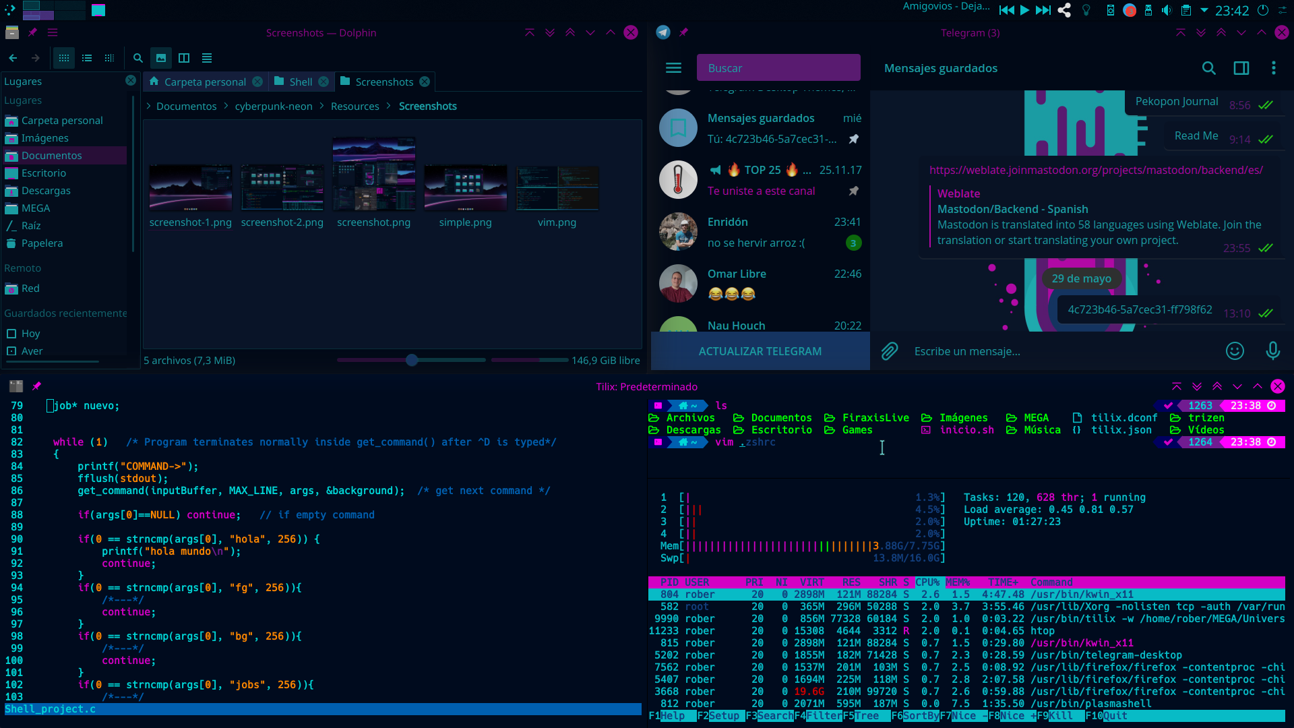Image resolution: width=1294 pixels, height=728 pixels.
Task: Close the Lugares panel
Action: 131,80
